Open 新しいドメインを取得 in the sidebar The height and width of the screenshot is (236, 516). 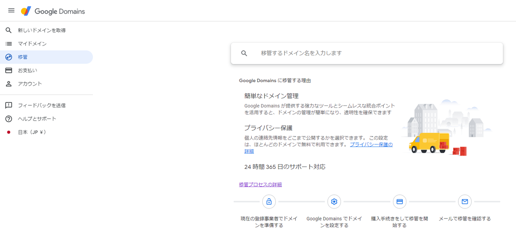coord(46,31)
